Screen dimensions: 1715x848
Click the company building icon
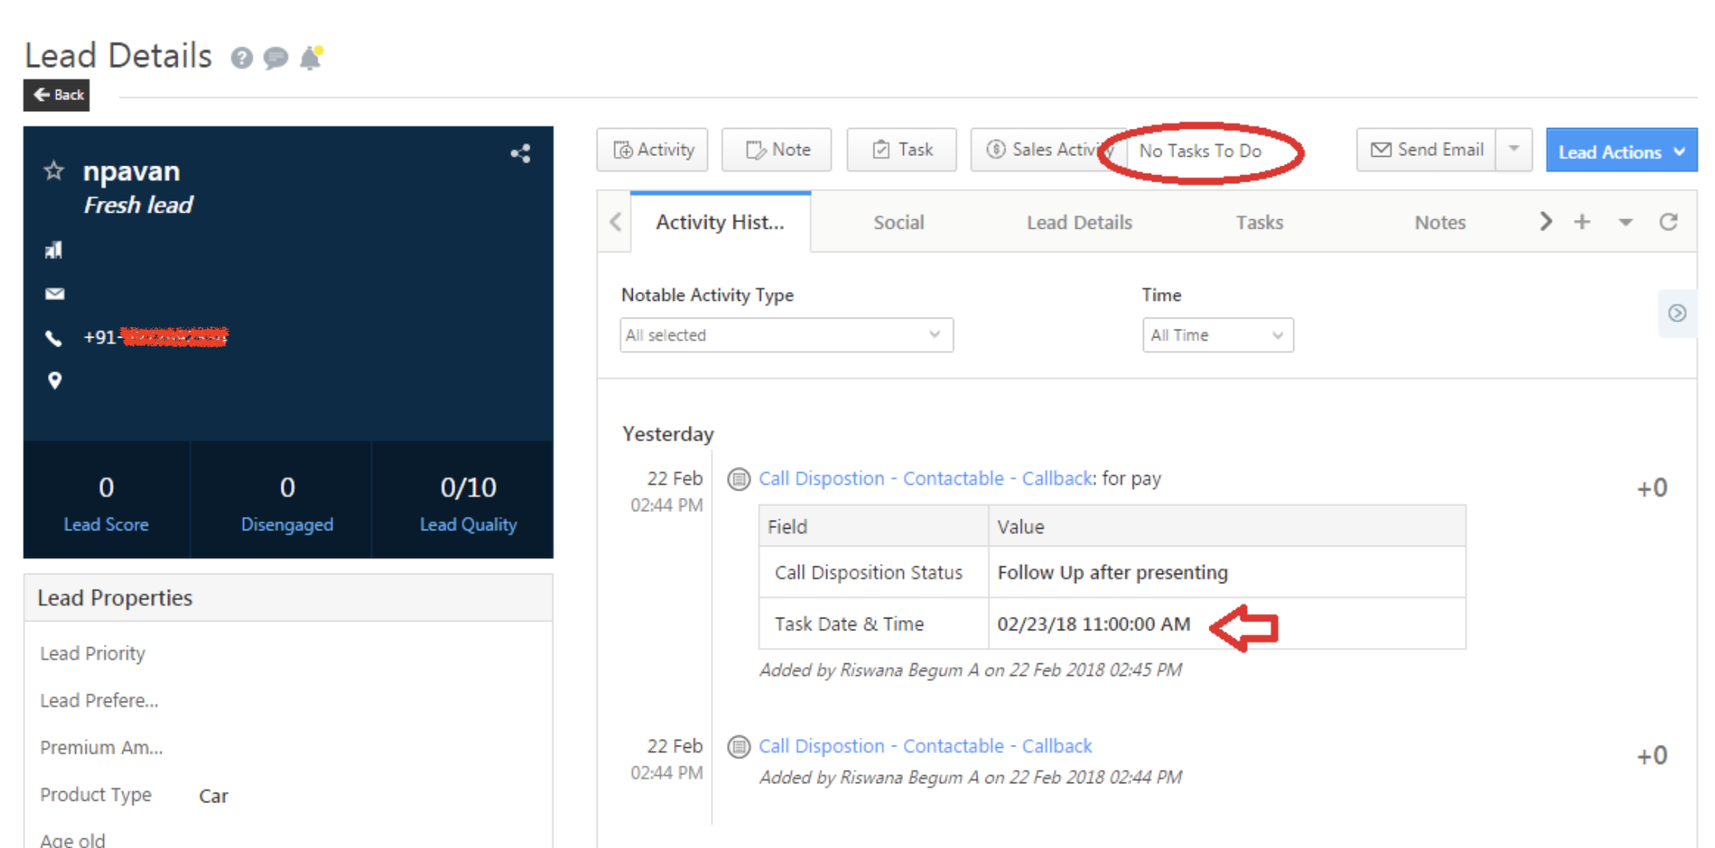pyautogui.click(x=54, y=250)
